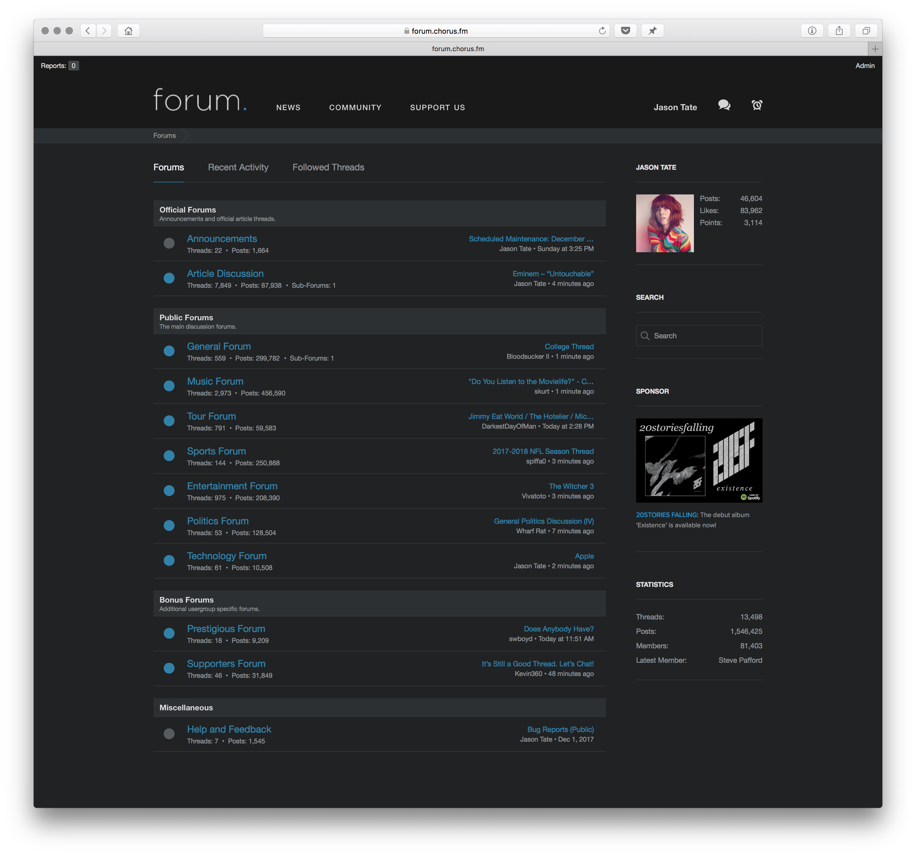Viewport: 916px width, 856px height.
Task: Open the Safari share icon
Action: point(839,31)
